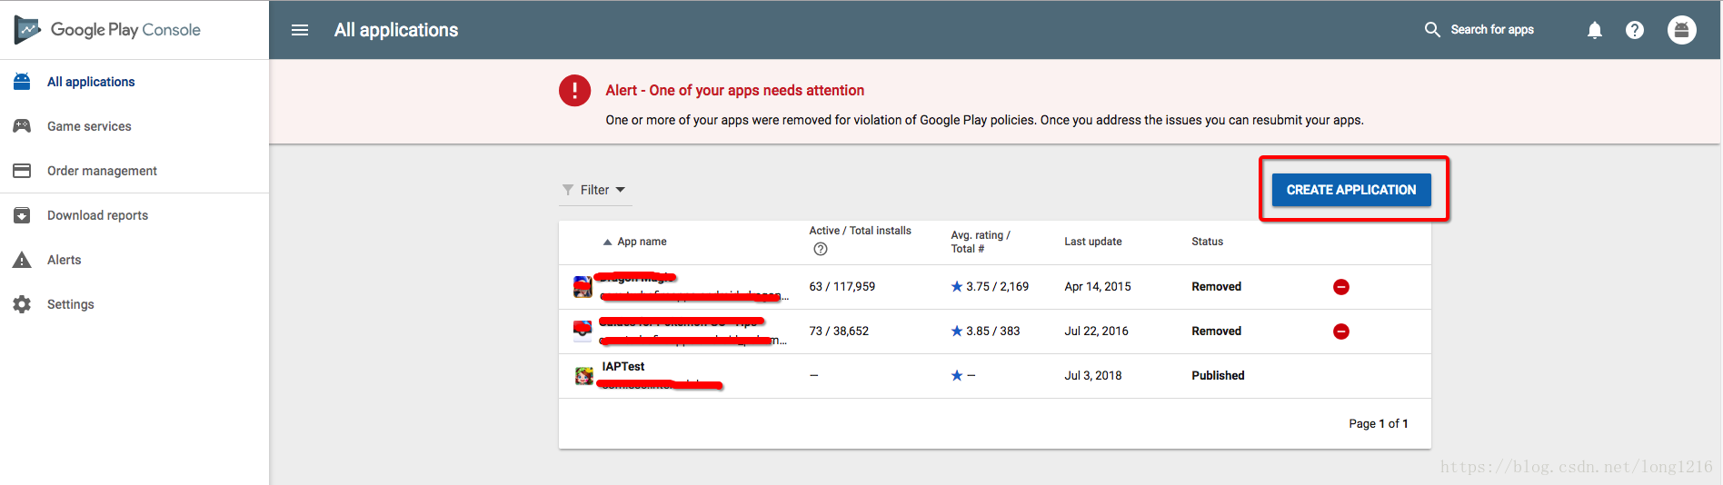Open the IAPTest application
The image size is (1723, 485).
pyautogui.click(x=623, y=366)
